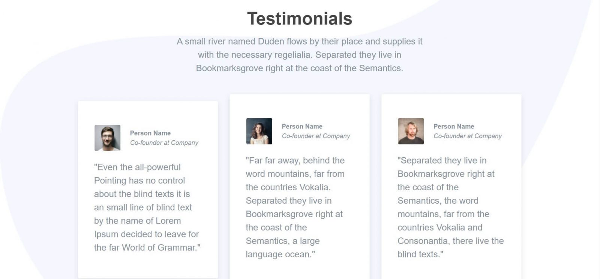
Task: Click the avatar of the man with glasses
Action: tap(107, 138)
